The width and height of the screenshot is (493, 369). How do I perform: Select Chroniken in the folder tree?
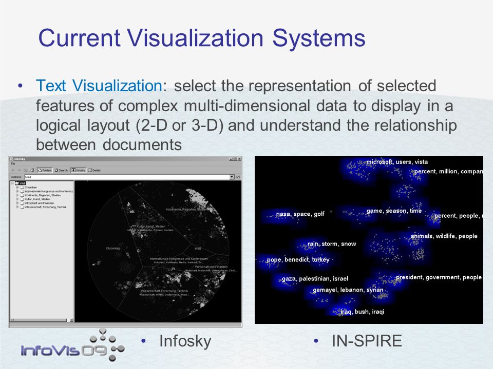point(31,188)
